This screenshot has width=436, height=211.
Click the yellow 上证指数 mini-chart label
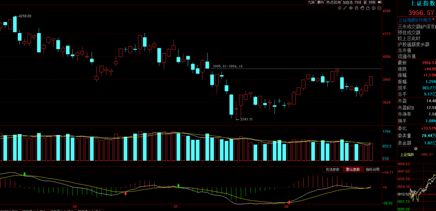(407, 155)
